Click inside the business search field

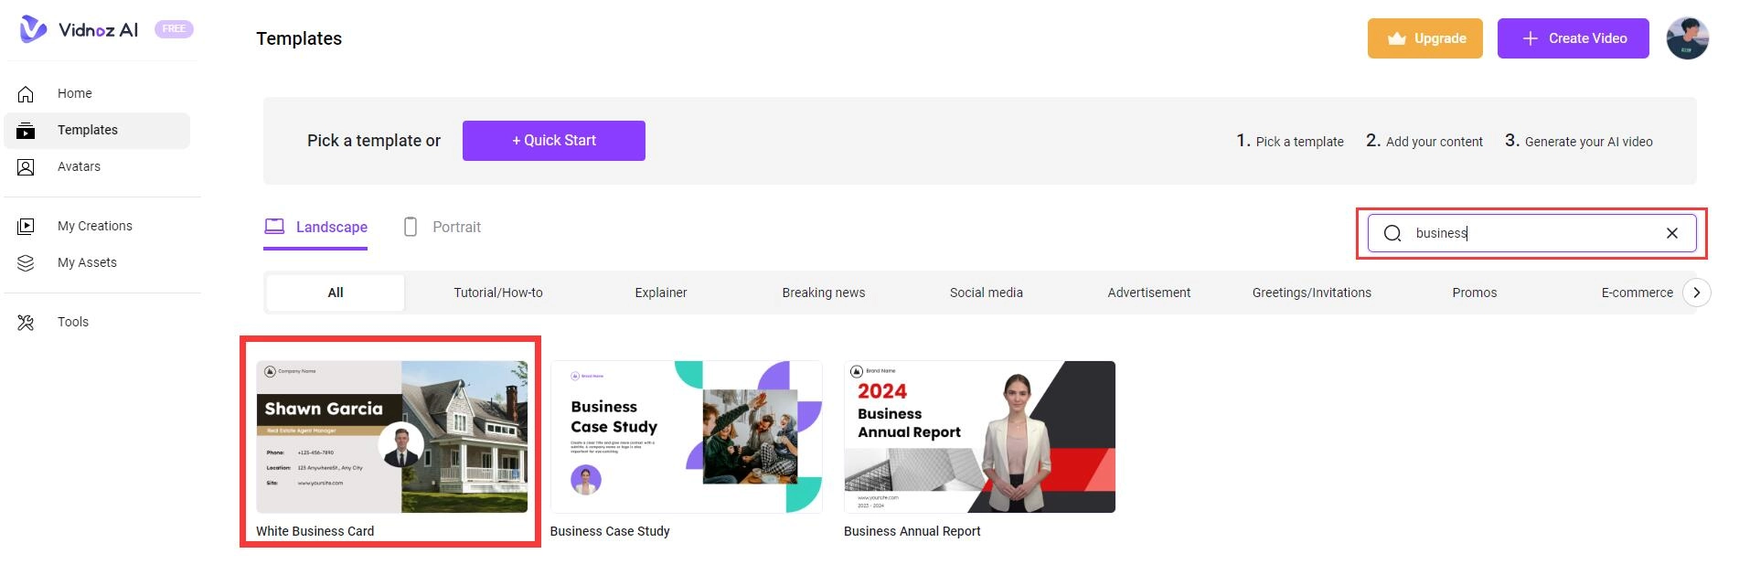click(x=1536, y=233)
